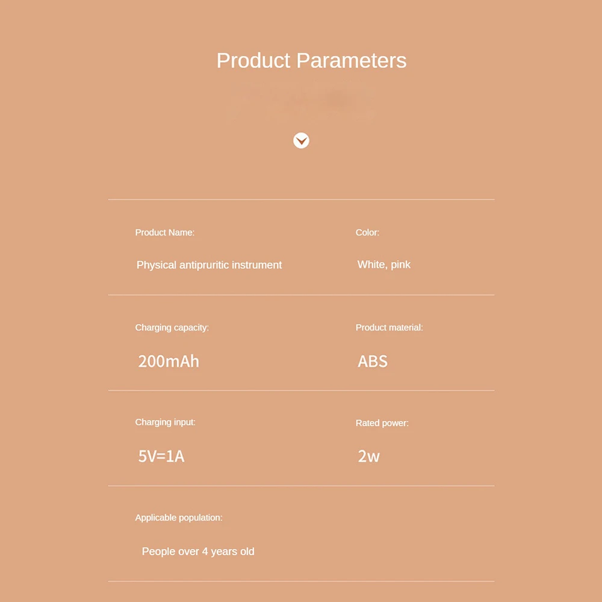Screen dimensions: 602x602
Task: Click the word pink in color value
Action: pos(400,264)
